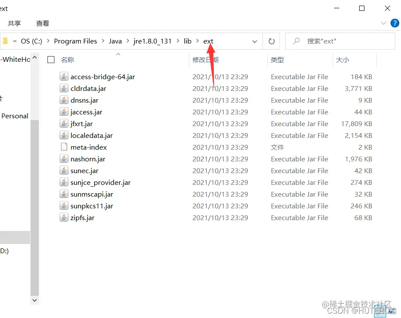
Task: Click the refresh icon beside the address bar
Action: (271, 41)
